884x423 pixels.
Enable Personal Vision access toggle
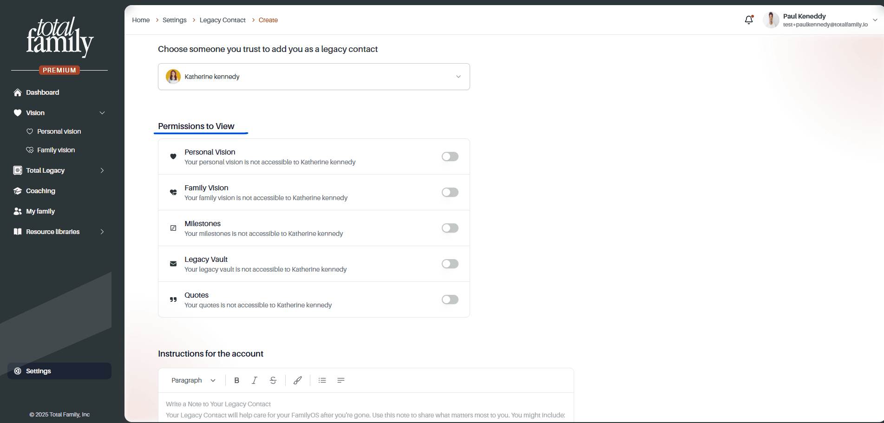pos(450,156)
